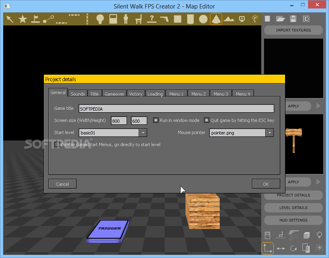329x258 pixels.
Task: Click Cancel in Project details dialog
Action: 62,184
